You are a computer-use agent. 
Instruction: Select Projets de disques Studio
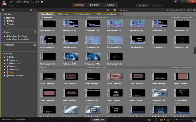pos(19,39)
